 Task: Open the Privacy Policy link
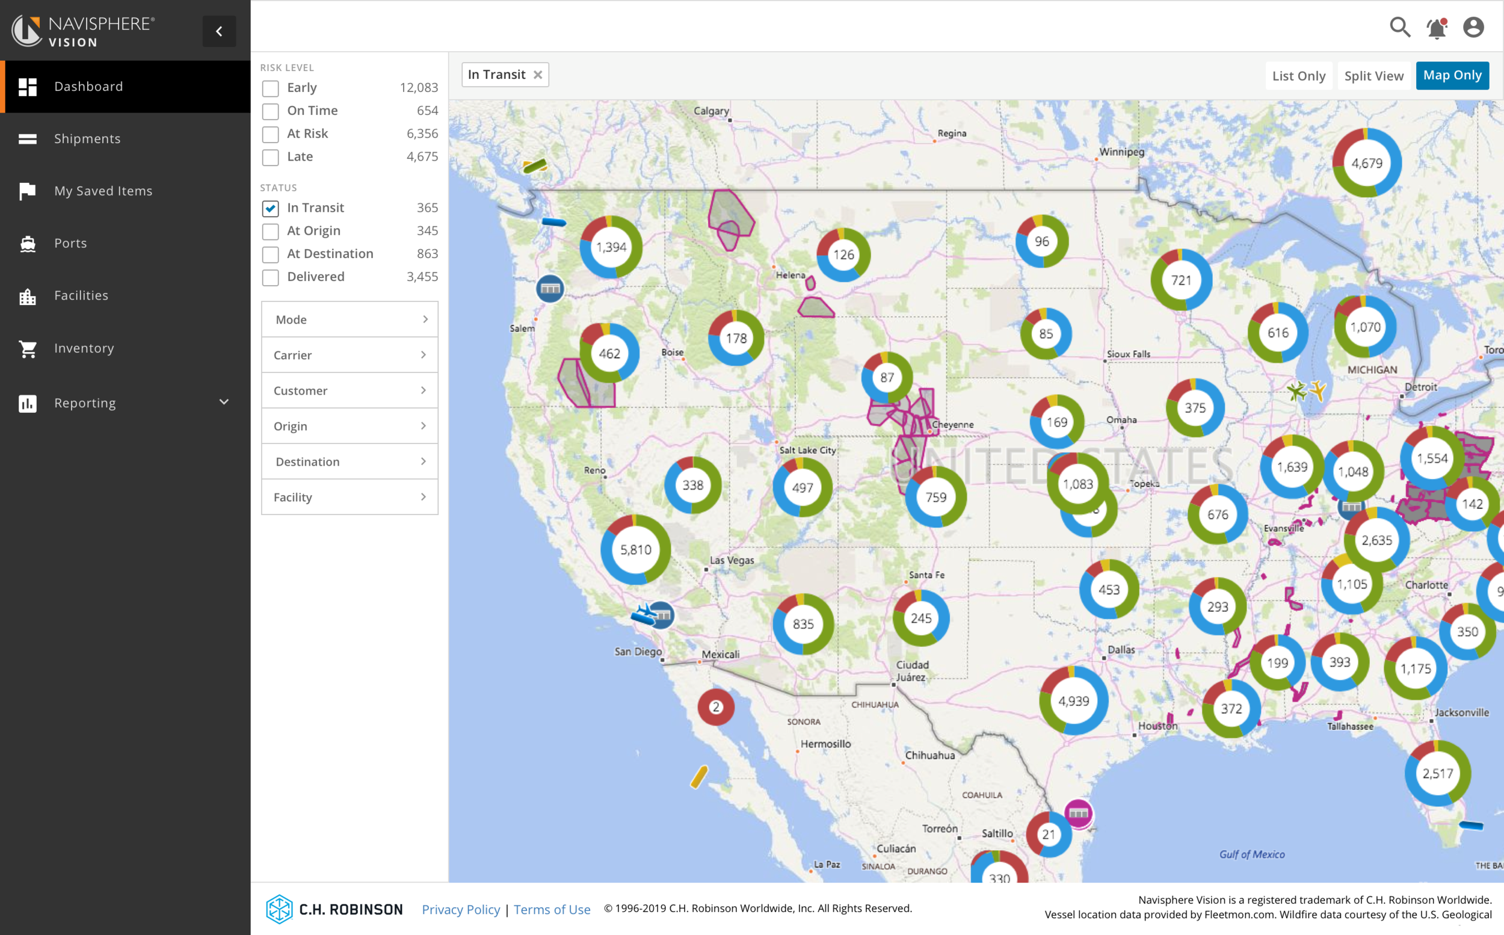(461, 909)
